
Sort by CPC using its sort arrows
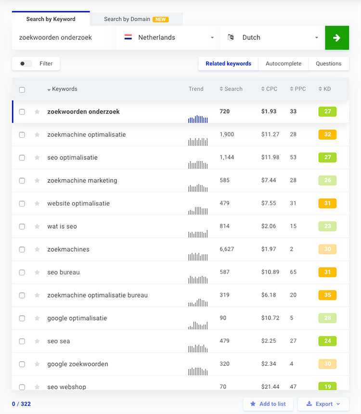[262, 89]
